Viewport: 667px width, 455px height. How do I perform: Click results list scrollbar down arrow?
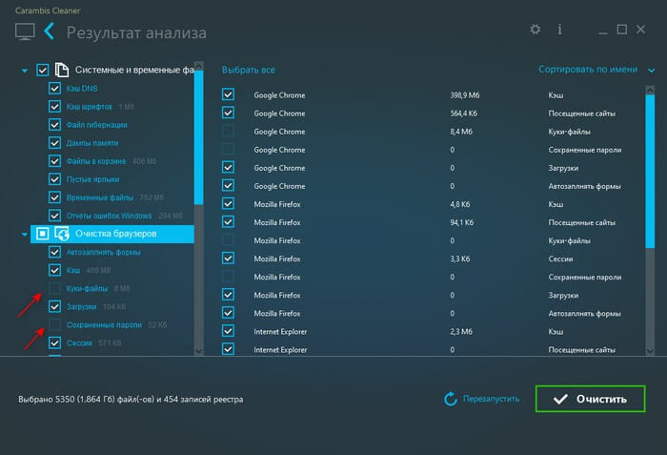pyautogui.click(x=650, y=351)
